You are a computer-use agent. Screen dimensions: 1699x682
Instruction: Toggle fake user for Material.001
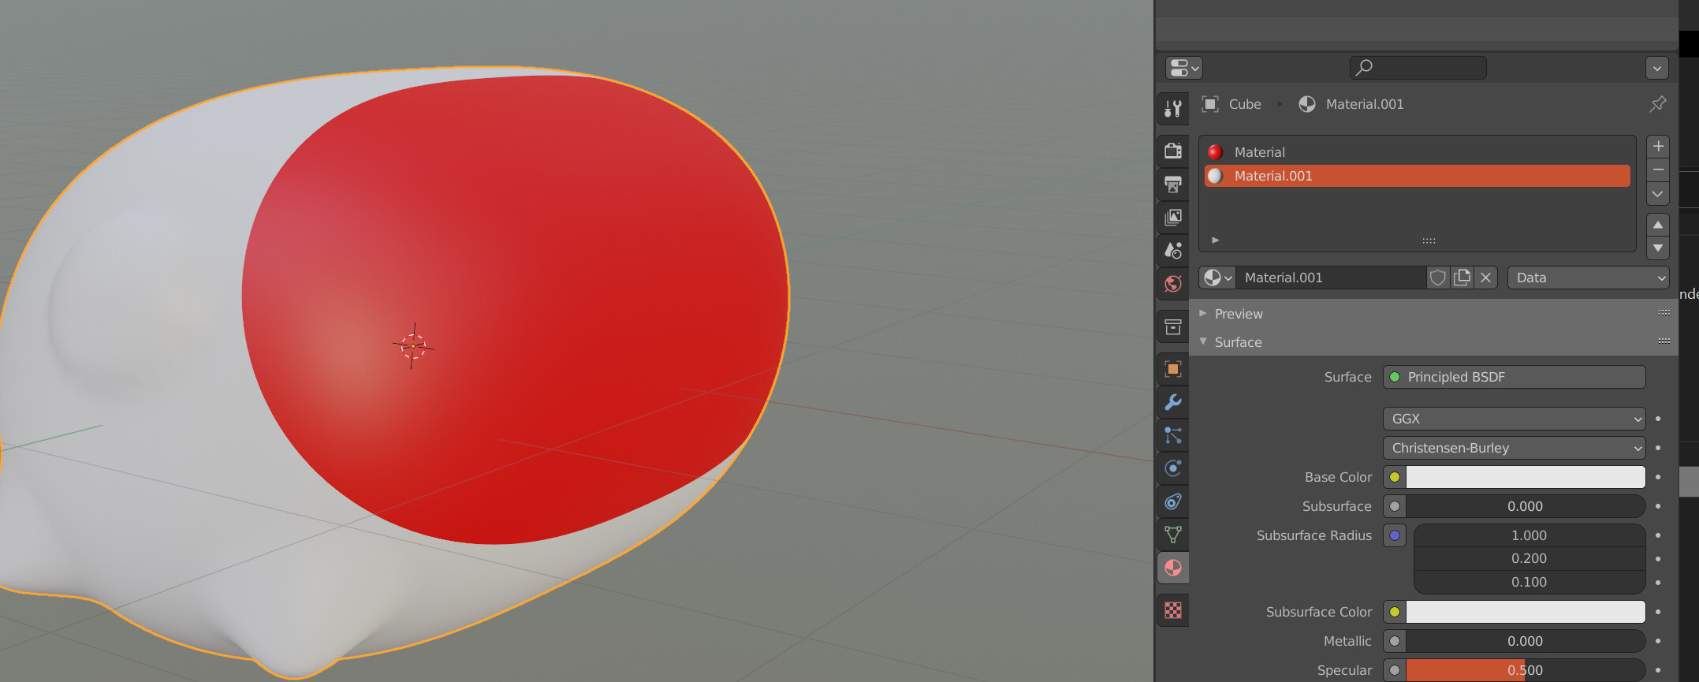(x=1438, y=278)
